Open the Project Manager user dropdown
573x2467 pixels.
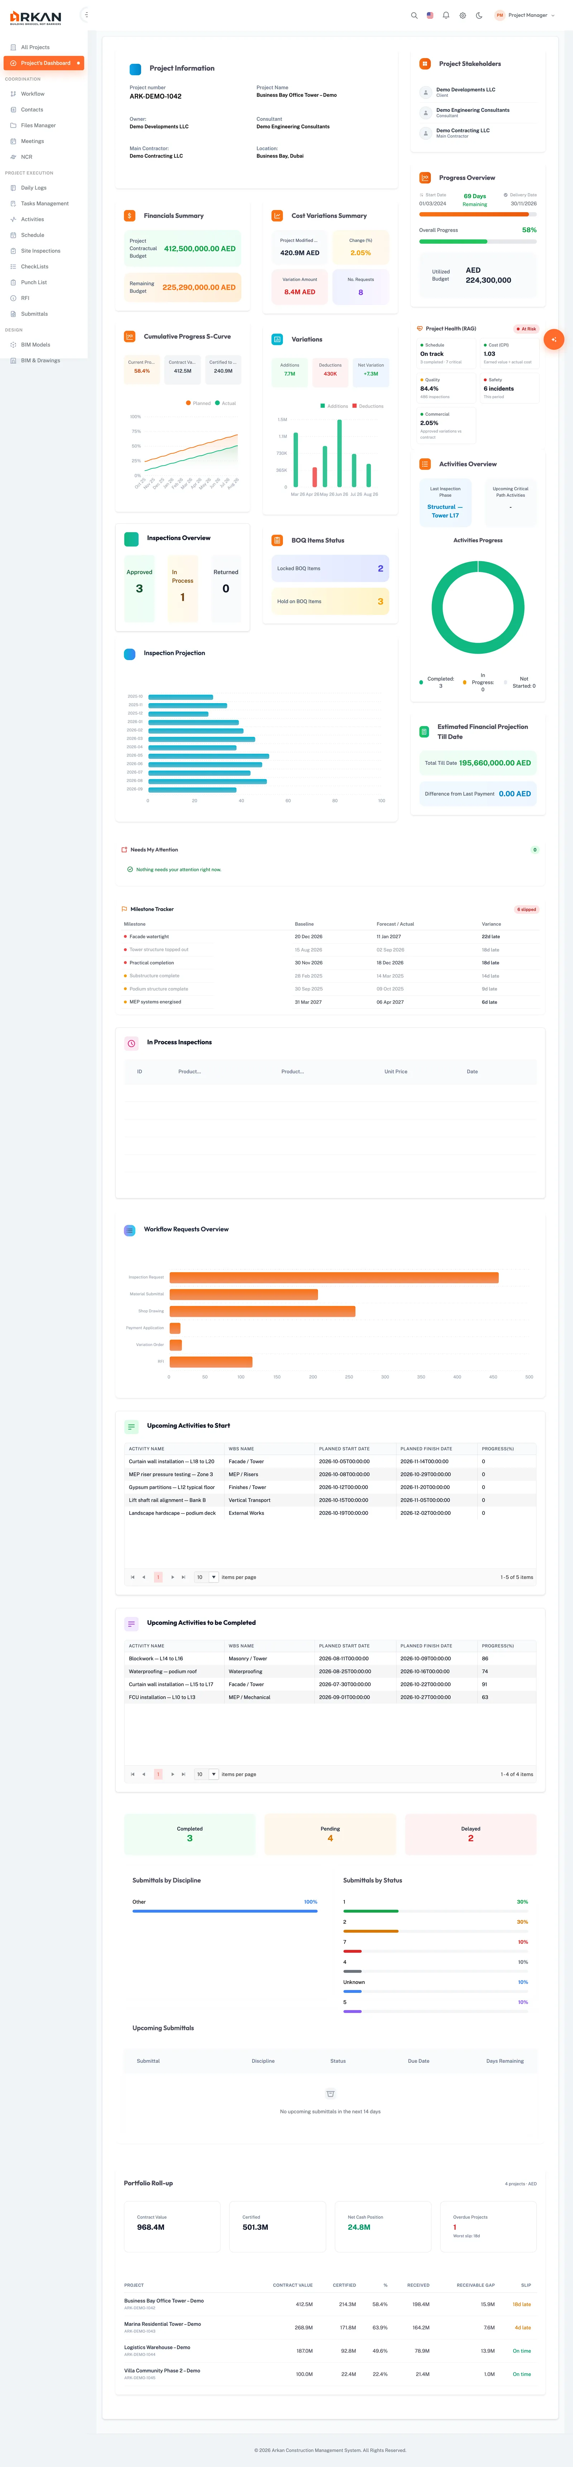pyautogui.click(x=525, y=15)
